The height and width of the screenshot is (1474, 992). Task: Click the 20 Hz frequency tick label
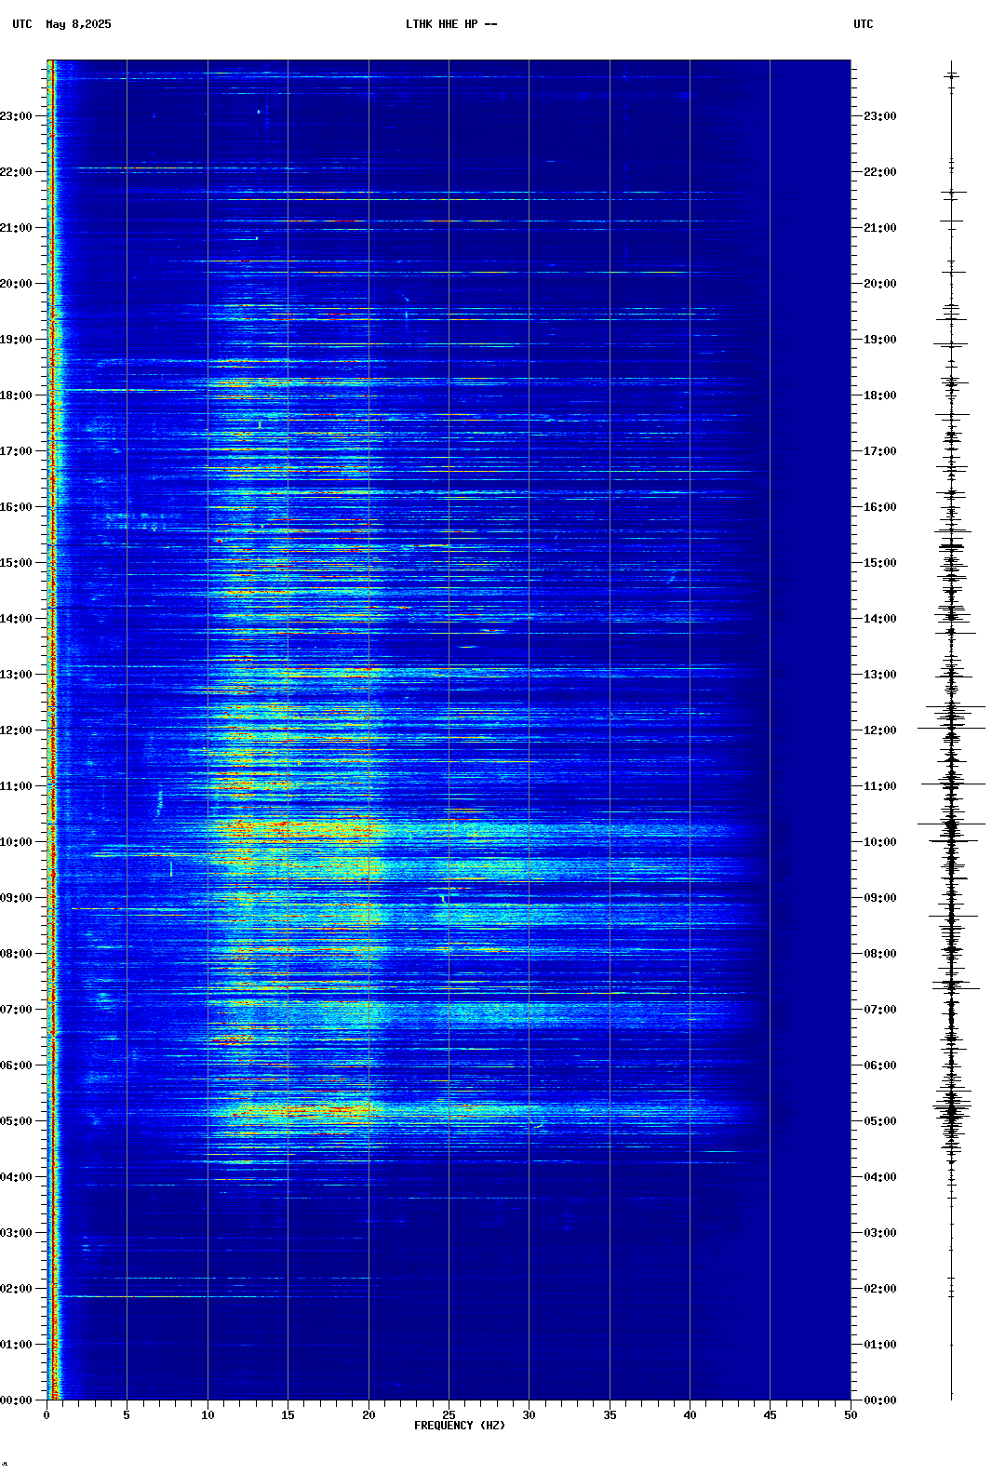[369, 1415]
